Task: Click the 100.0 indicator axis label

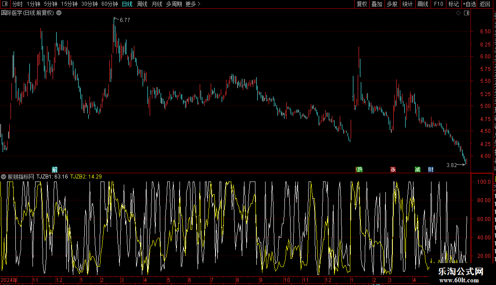Action: click(x=484, y=182)
